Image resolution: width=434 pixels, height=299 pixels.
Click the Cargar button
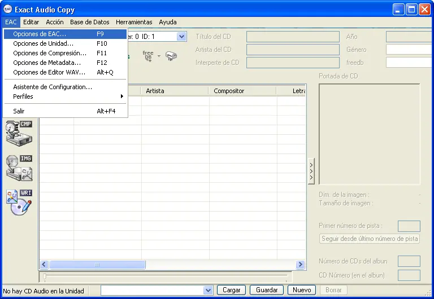(231, 290)
